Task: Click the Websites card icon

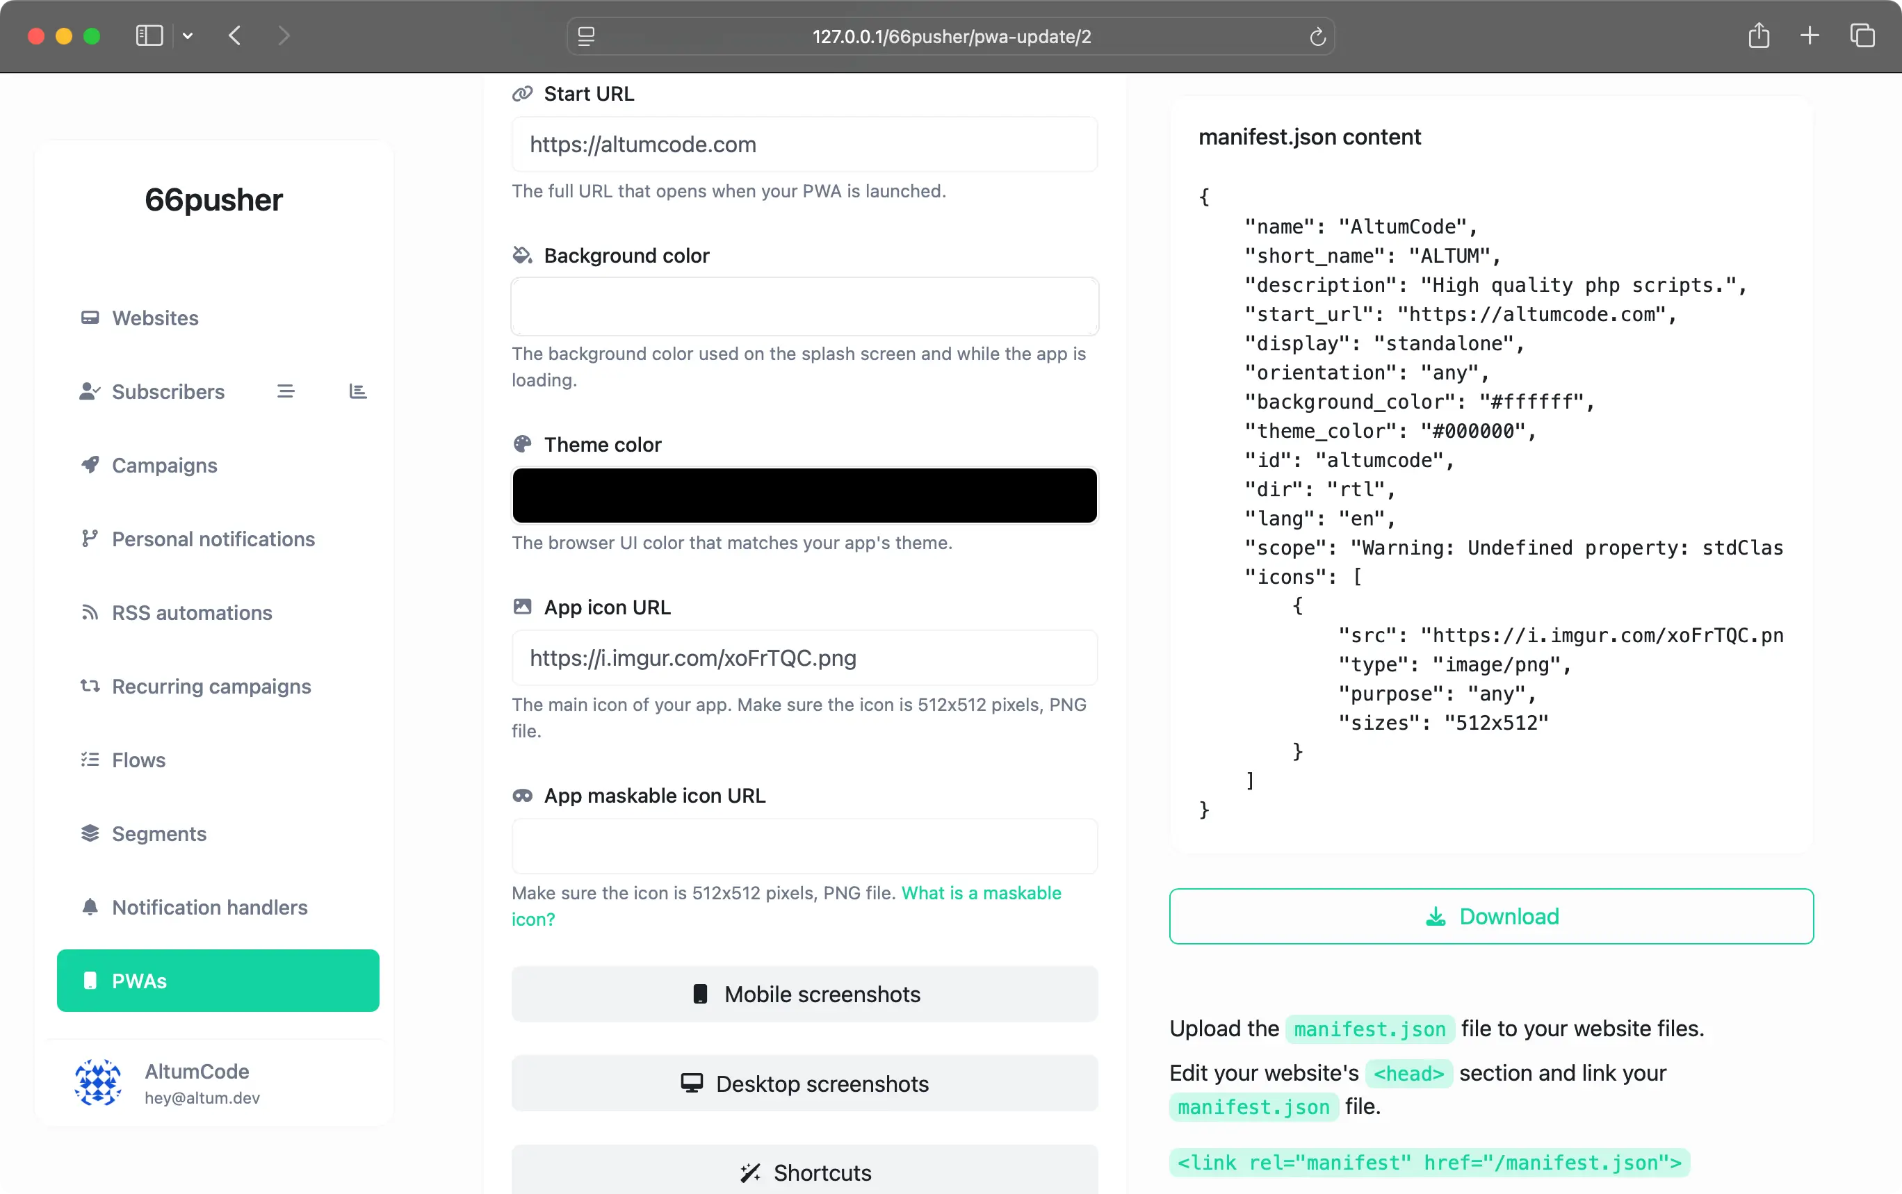Action: [90, 318]
